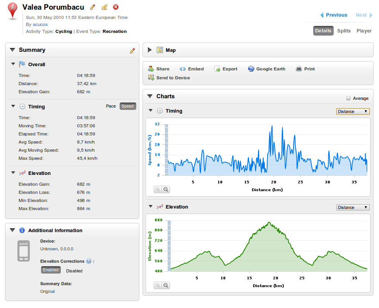This screenshot has width=379, height=308.
Task: Switch to the Splits tab
Action: tap(344, 31)
